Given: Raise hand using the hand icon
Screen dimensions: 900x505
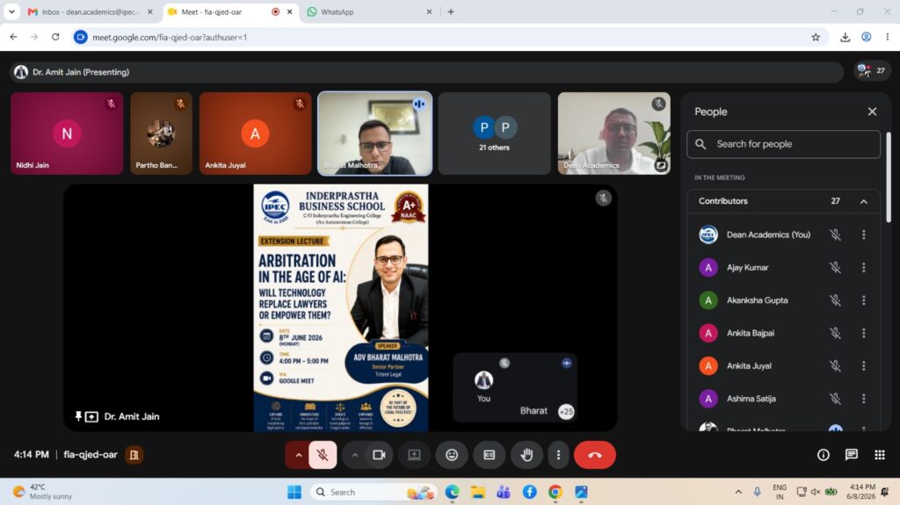Looking at the screenshot, I should (526, 455).
